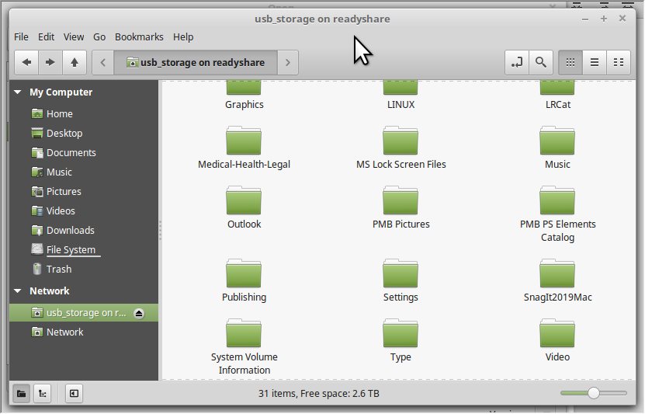Collapse the Network section

coord(18,291)
